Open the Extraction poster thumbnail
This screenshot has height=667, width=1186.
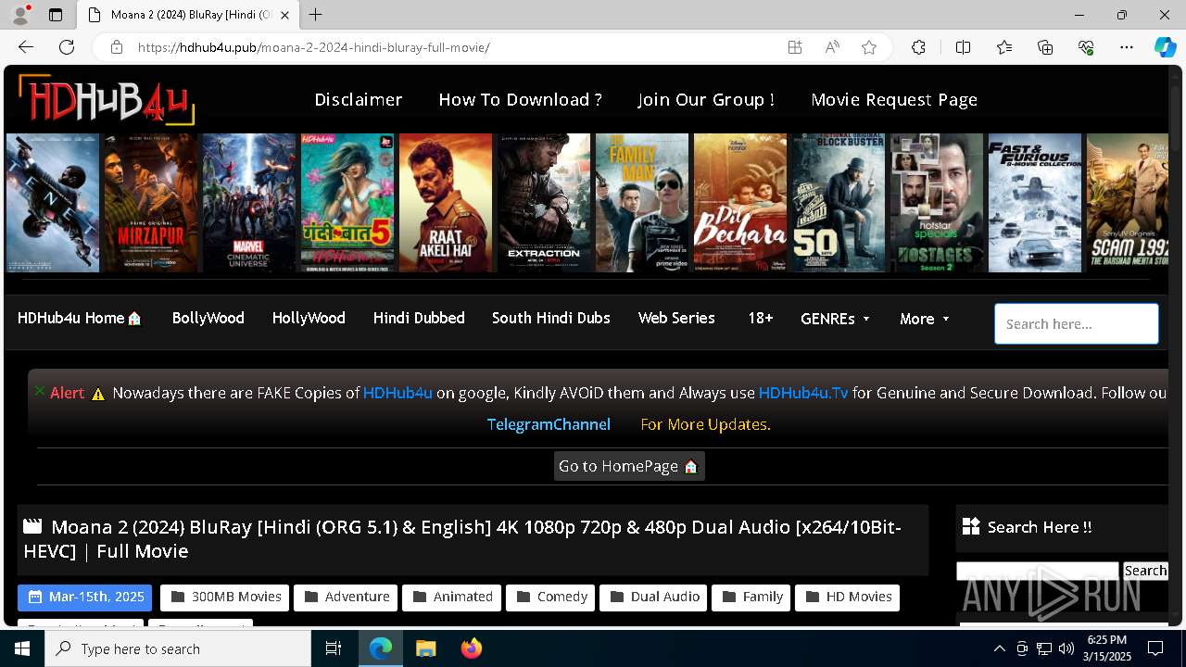544,203
